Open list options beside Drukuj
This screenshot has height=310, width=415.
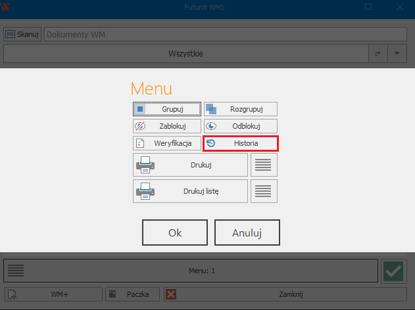tap(264, 165)
